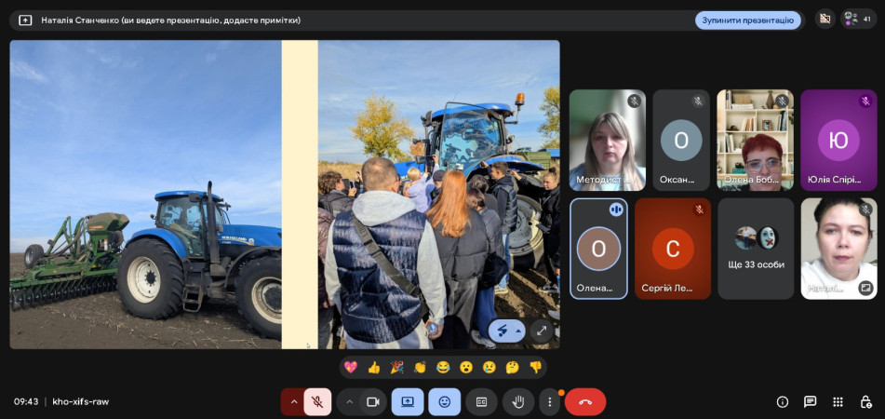Expand the presentation to full screen
Viewport: 885px width, 419px height.
click(542, 331)
